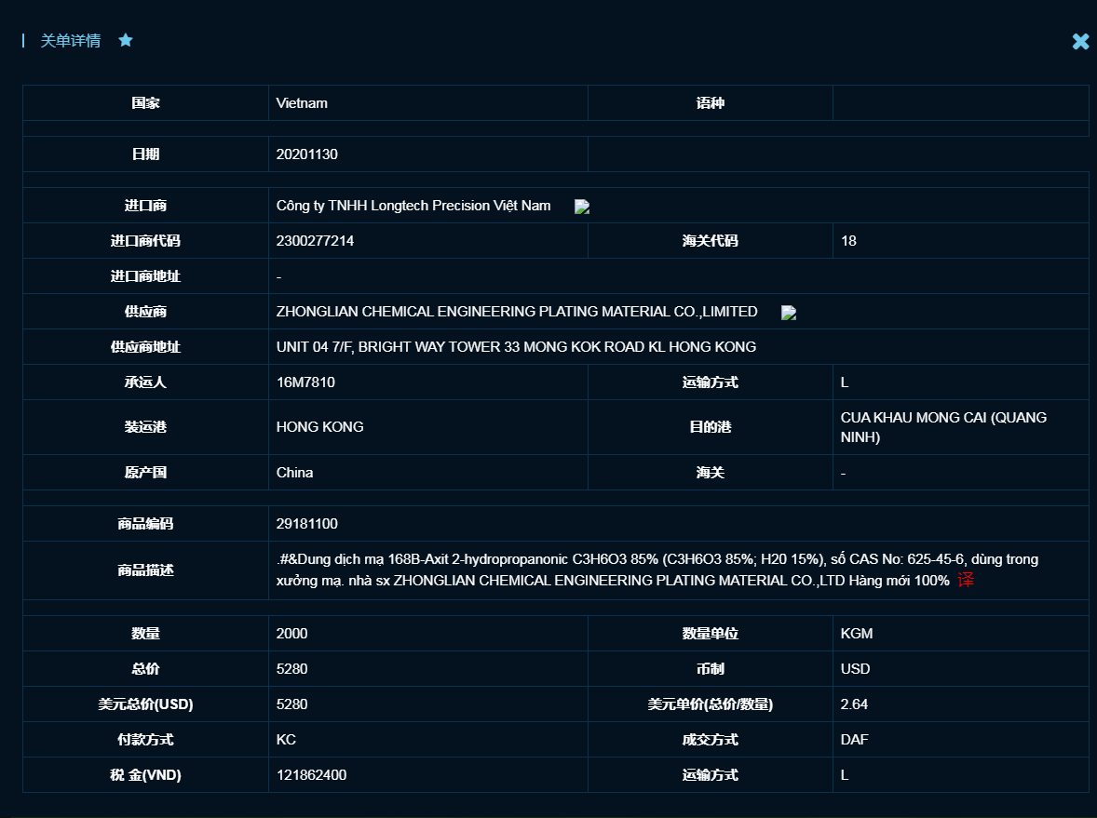The height and width of the screenshot is (818, 1097).
Task: Click the 语种 label cell
Action: click(711, 102)
